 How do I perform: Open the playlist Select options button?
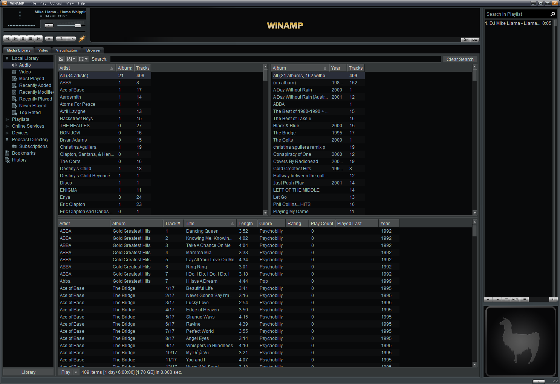(506, 300)
